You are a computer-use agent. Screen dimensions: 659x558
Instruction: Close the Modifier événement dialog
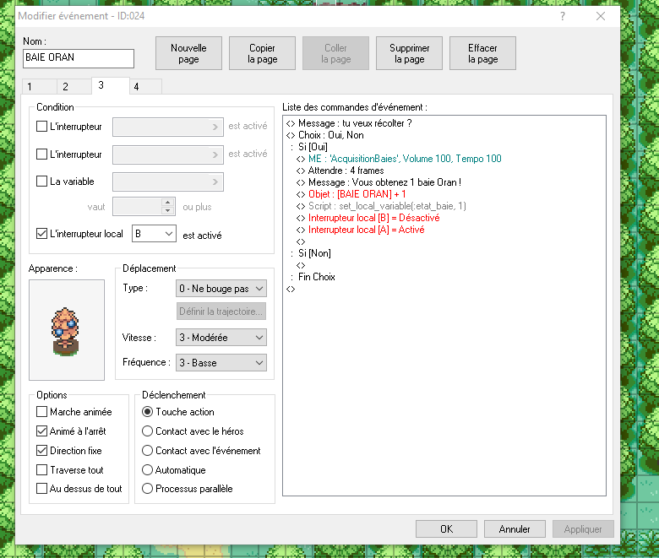point(601,16)
